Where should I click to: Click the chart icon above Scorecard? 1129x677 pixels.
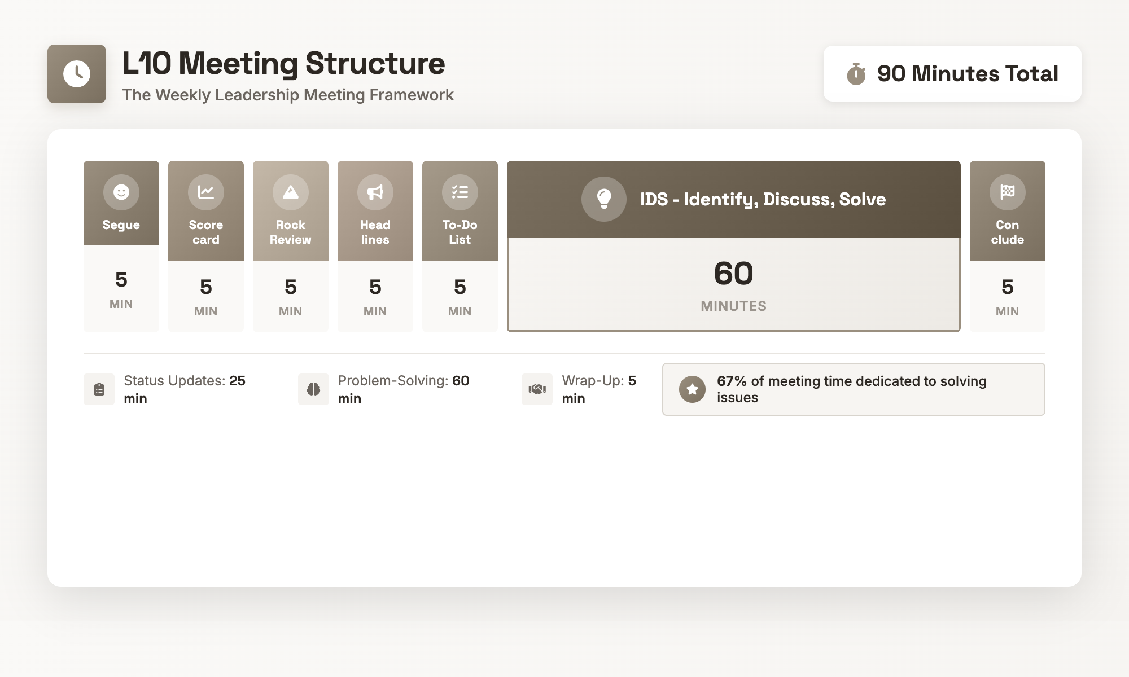point(205,192)
